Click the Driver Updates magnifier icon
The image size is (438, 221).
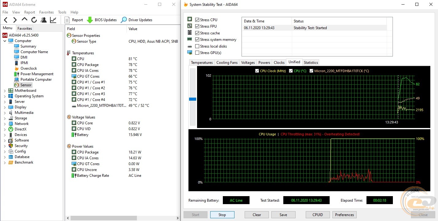123,20
